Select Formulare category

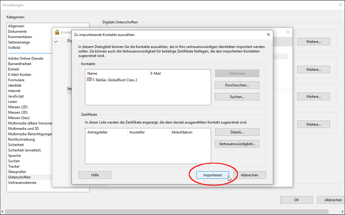tap(16, 80)
